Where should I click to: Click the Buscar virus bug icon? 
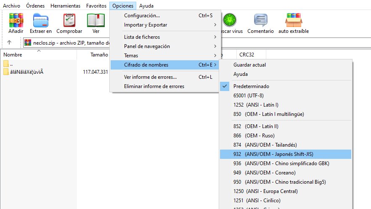pyautogui.click(x=230, y=20)
